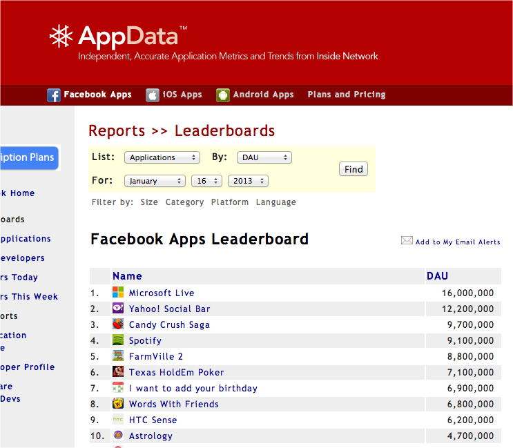Click the birthday calendar app icon
The width and height of the screenshot is (513, 448).
118,387
